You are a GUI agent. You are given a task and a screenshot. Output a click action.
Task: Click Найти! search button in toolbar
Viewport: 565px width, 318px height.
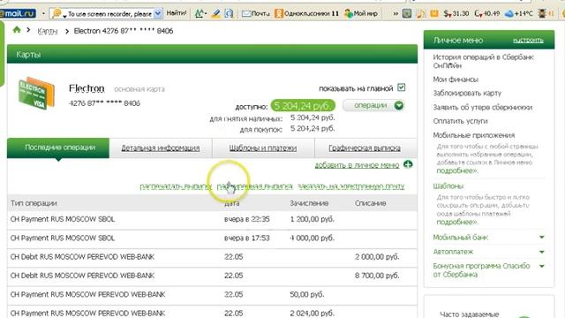coord(177,13)
